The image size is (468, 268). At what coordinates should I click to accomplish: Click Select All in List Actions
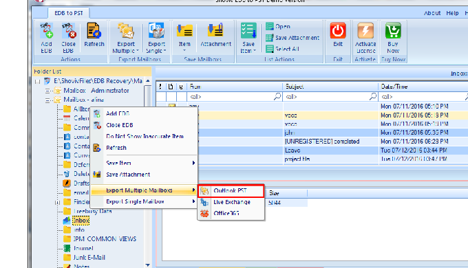(x=282, y=49)
